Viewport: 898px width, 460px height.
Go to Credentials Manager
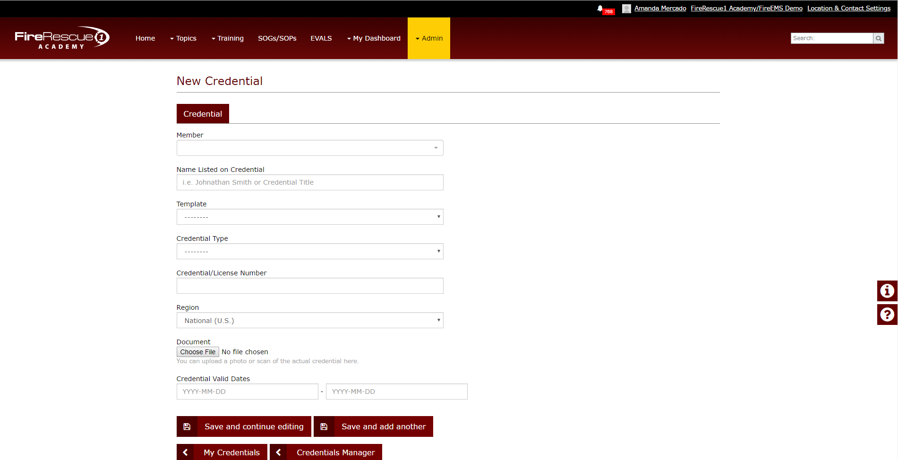pyautogui.click(x=326, y=452)
